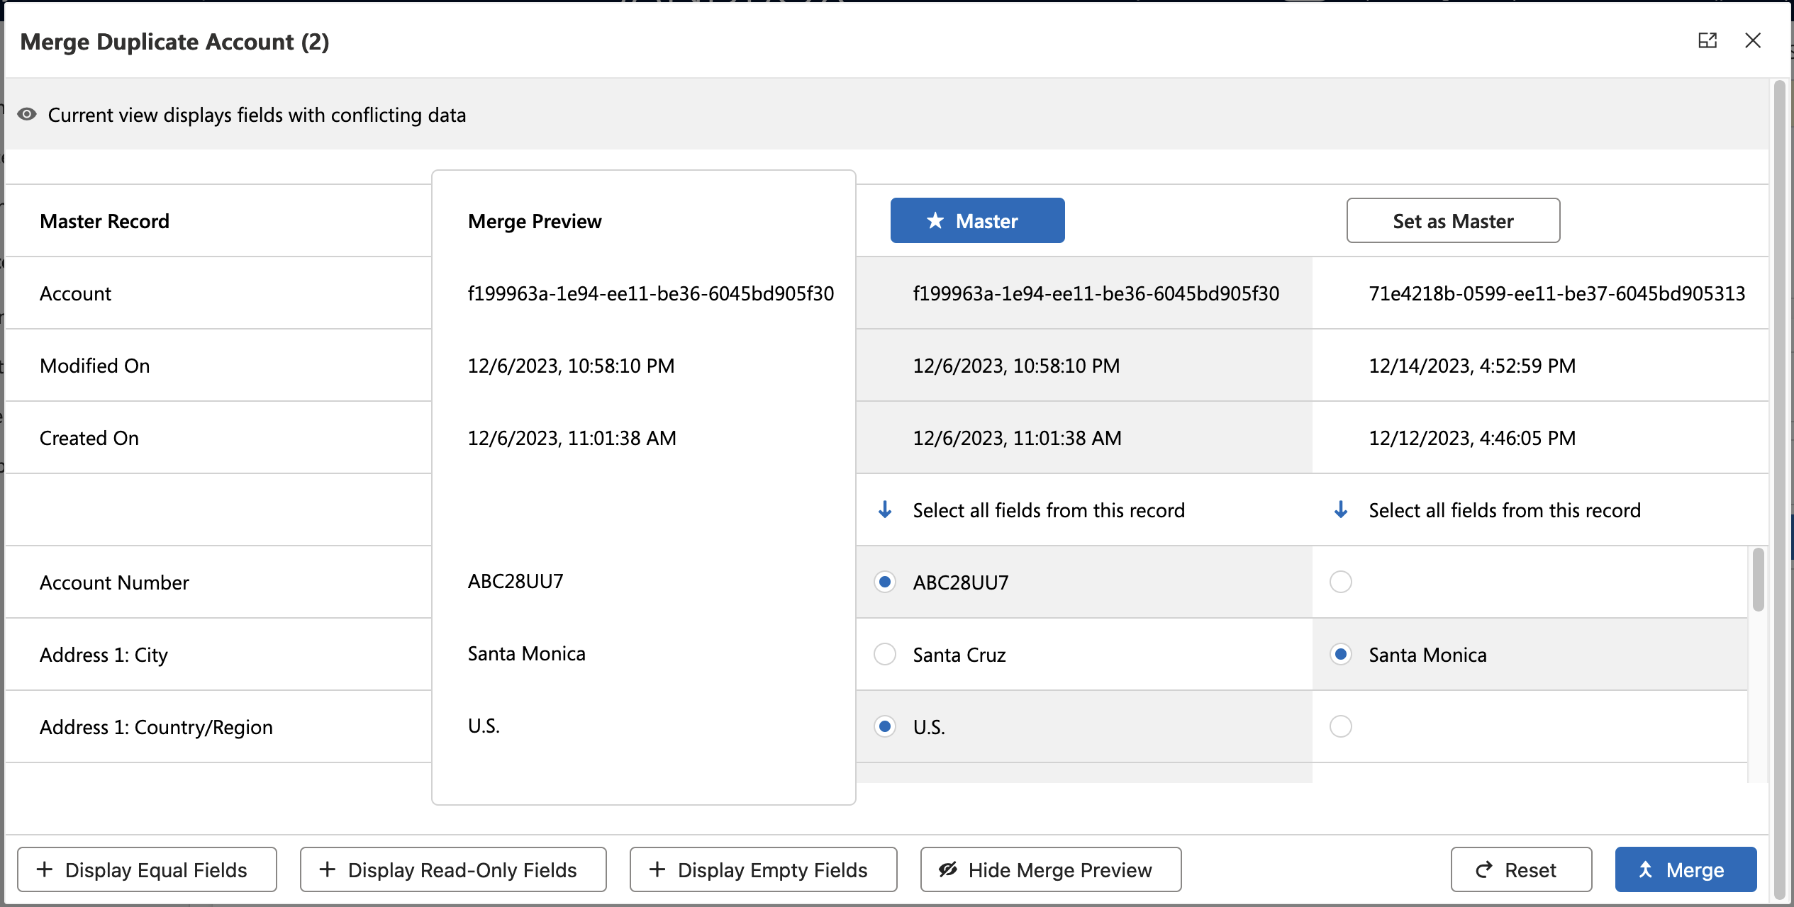Viewport: 1794px width, 907px height.
Task: Click Display Empty Fields button
Action: (x=763, y=869)
